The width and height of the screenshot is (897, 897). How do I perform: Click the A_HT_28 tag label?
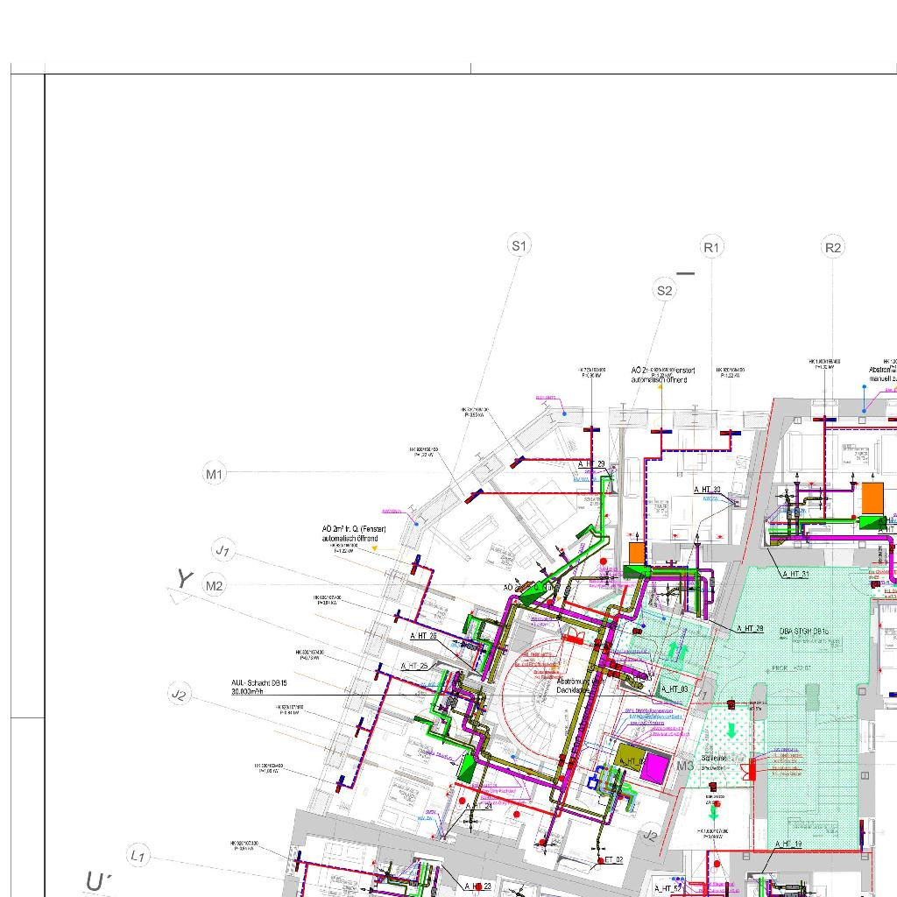click(751, 629)
